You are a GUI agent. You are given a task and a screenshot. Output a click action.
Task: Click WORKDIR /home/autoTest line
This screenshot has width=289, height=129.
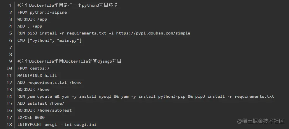(x=44, y=110)
